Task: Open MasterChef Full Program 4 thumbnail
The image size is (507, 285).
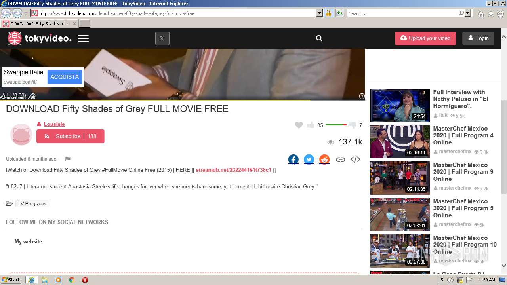Action: [400, 142]
